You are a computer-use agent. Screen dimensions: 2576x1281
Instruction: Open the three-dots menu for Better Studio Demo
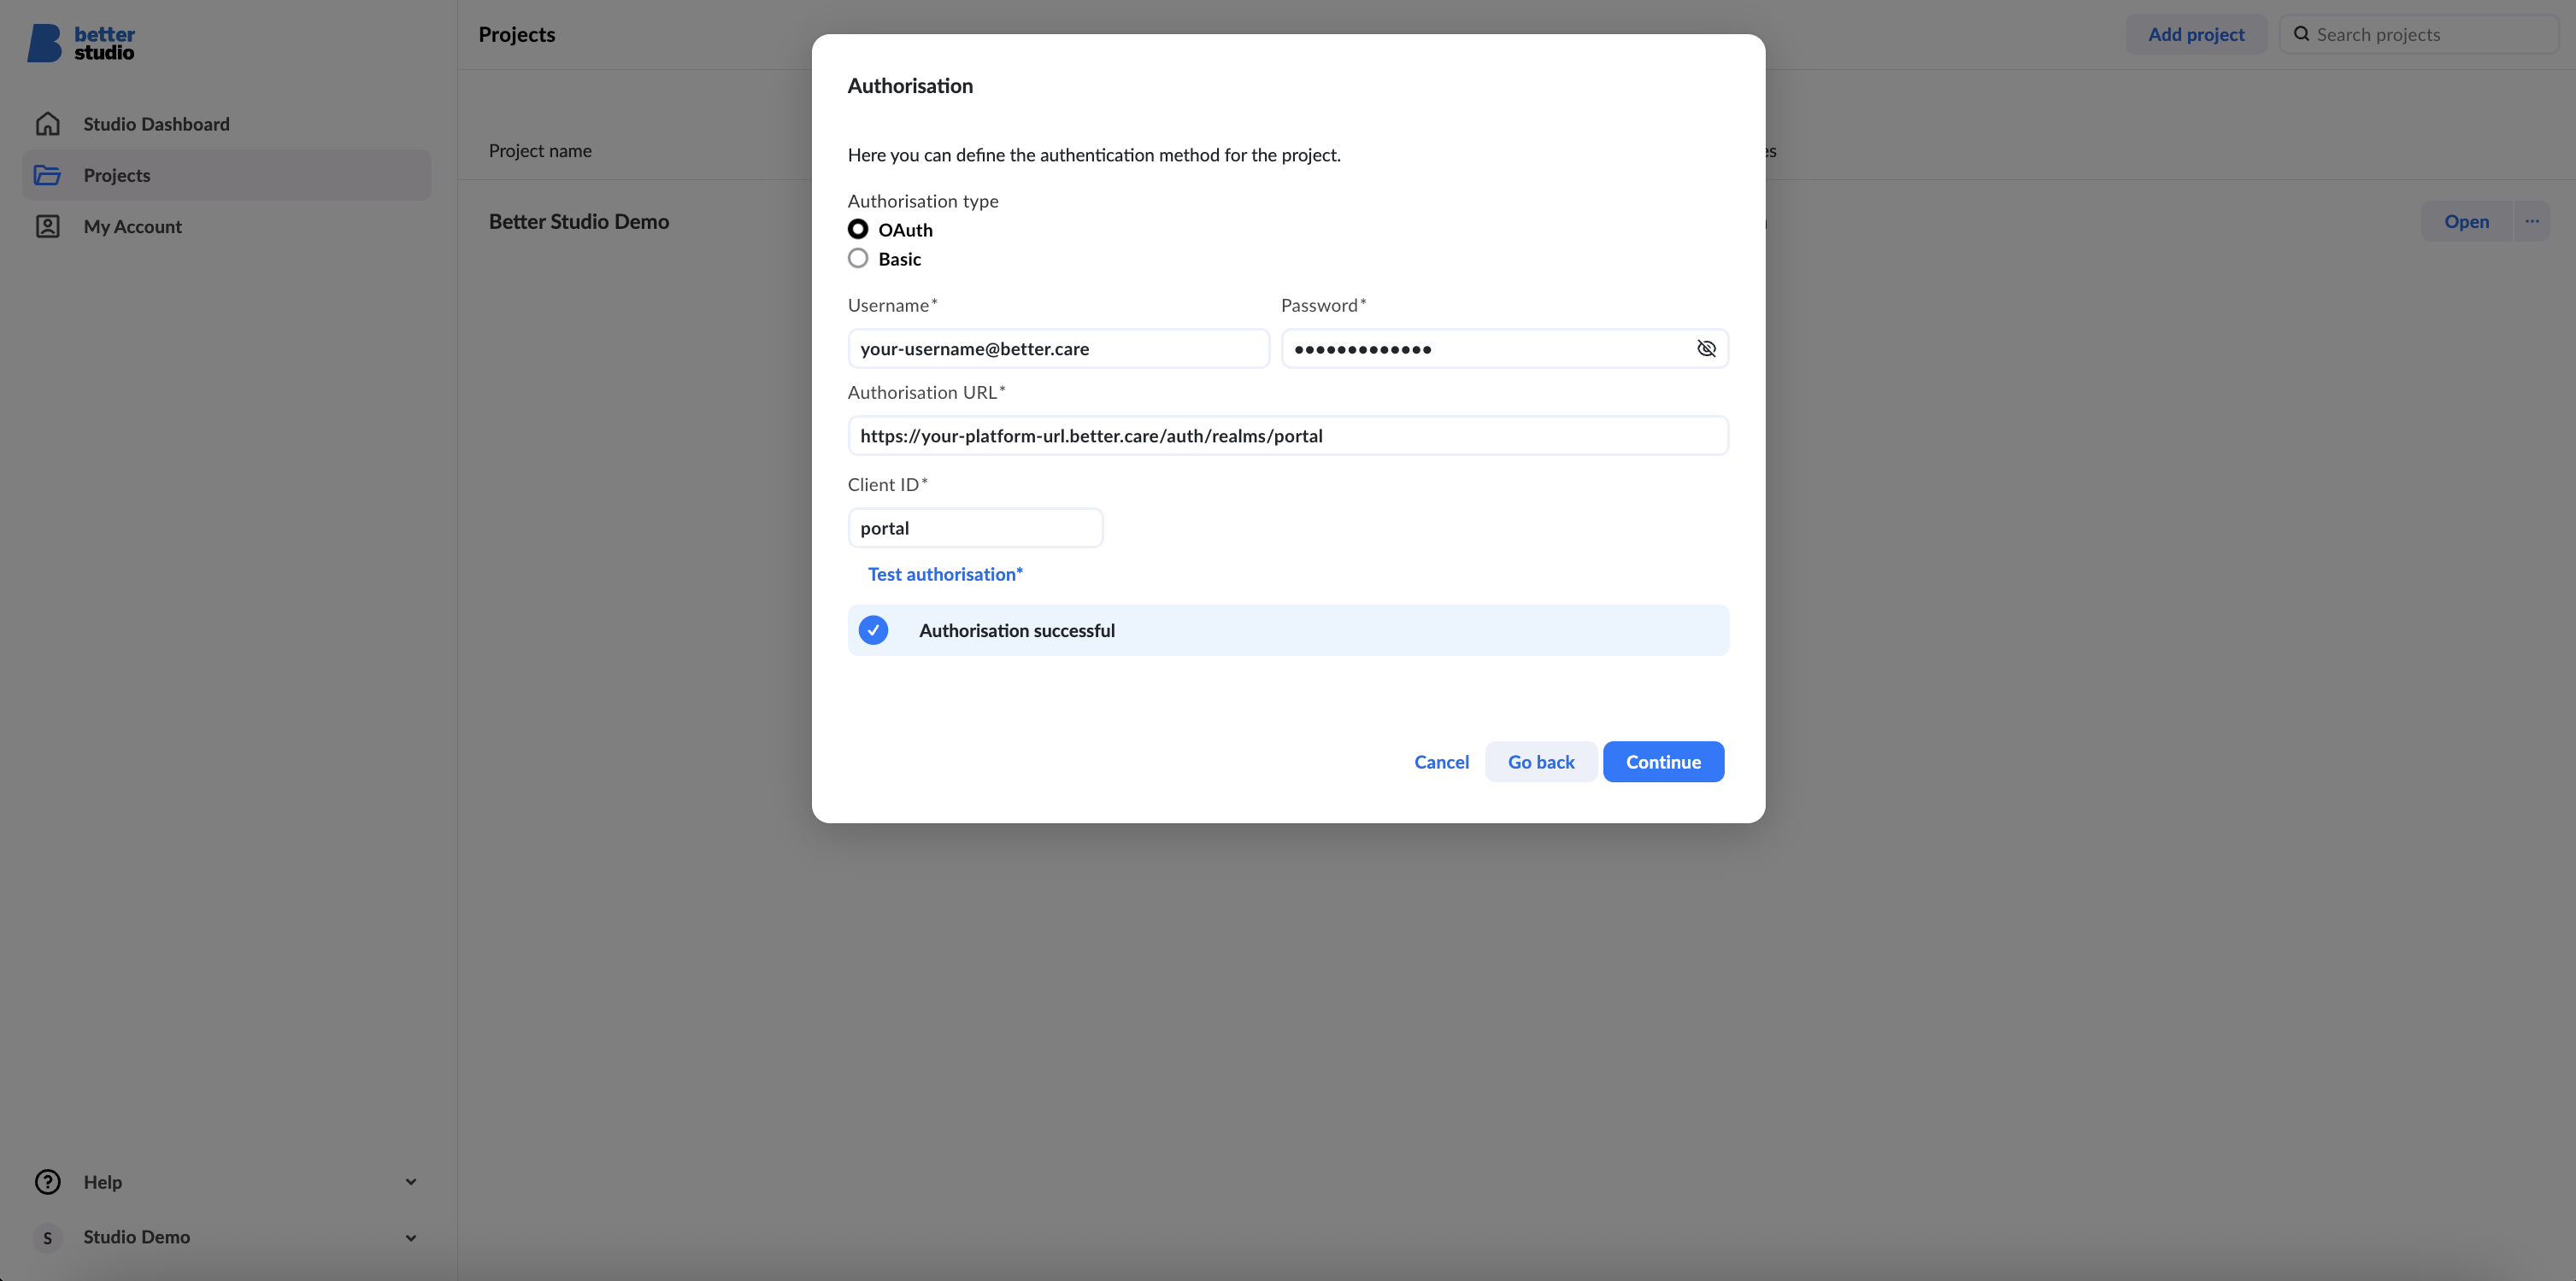pos(2531,221)
